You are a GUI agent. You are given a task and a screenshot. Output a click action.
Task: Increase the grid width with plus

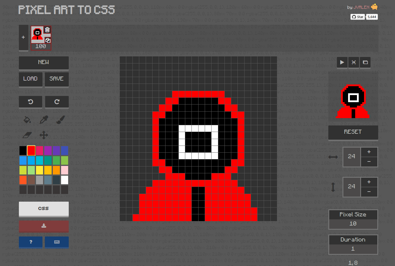(369, 152)
